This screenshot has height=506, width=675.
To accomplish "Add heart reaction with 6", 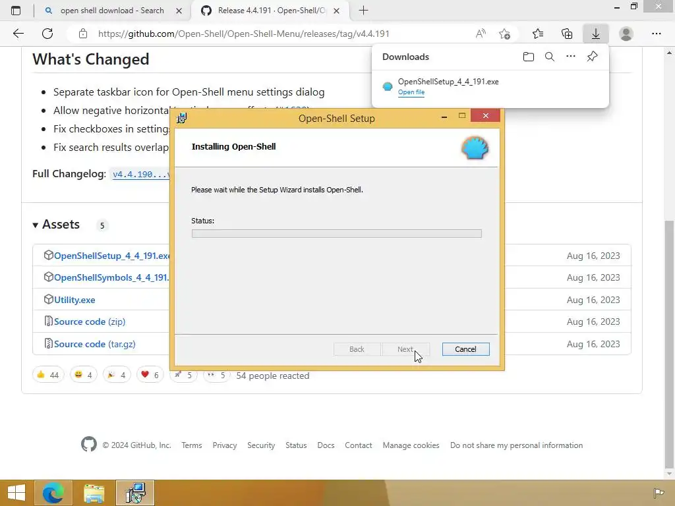I will [x=150, y=375].
